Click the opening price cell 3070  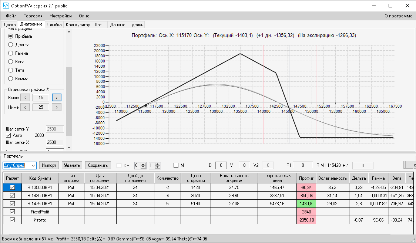[x=196, y=196]
